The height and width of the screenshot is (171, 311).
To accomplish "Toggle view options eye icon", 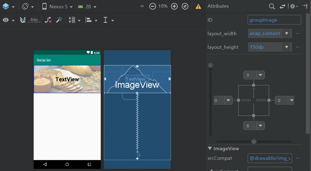I will tap(9, 20).
